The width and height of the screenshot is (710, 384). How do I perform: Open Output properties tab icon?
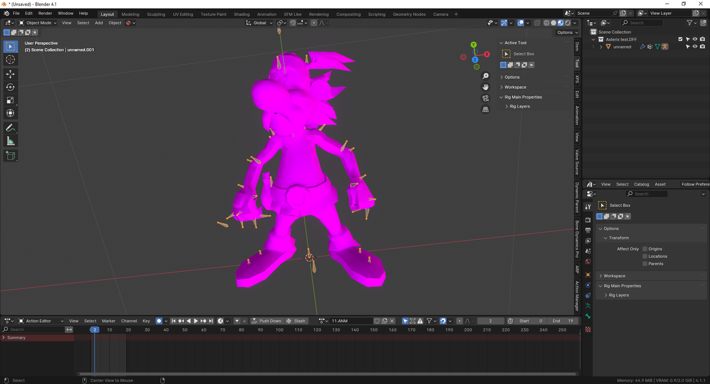pyautogui.click(x=588, y=230)
